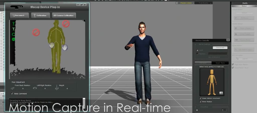Viewport: 257px width, 113px height.
Task: Adjust the Front-Back Rotation slider
Action: click(x=23, y=88)
